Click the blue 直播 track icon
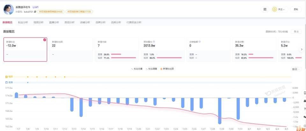This screenshot has width=306, height=131. click(x=6, y=83)
